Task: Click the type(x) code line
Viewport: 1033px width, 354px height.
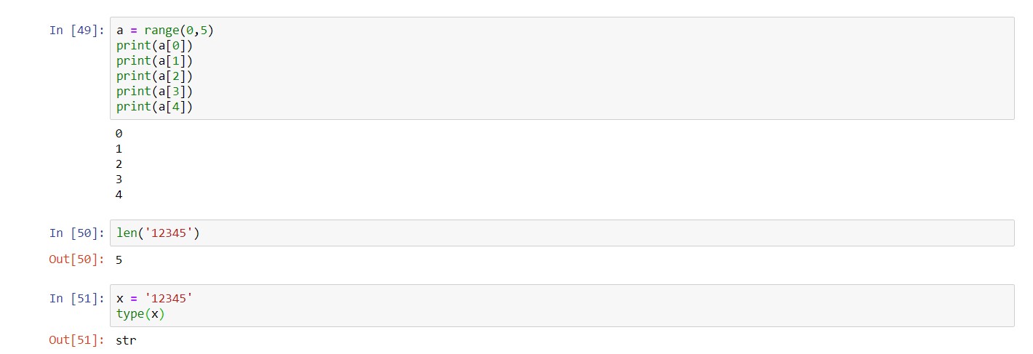Action: pos(140,314)
